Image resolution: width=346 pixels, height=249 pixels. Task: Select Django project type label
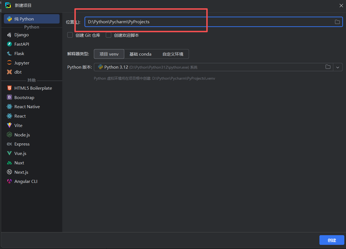[x=22, y=35]
